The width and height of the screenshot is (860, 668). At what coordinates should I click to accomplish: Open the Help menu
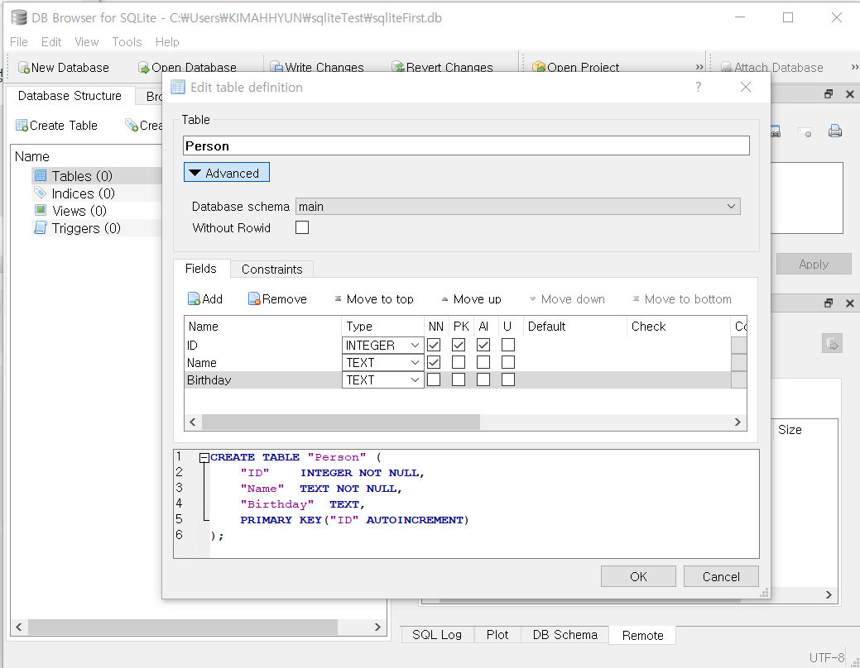[166, 42]
